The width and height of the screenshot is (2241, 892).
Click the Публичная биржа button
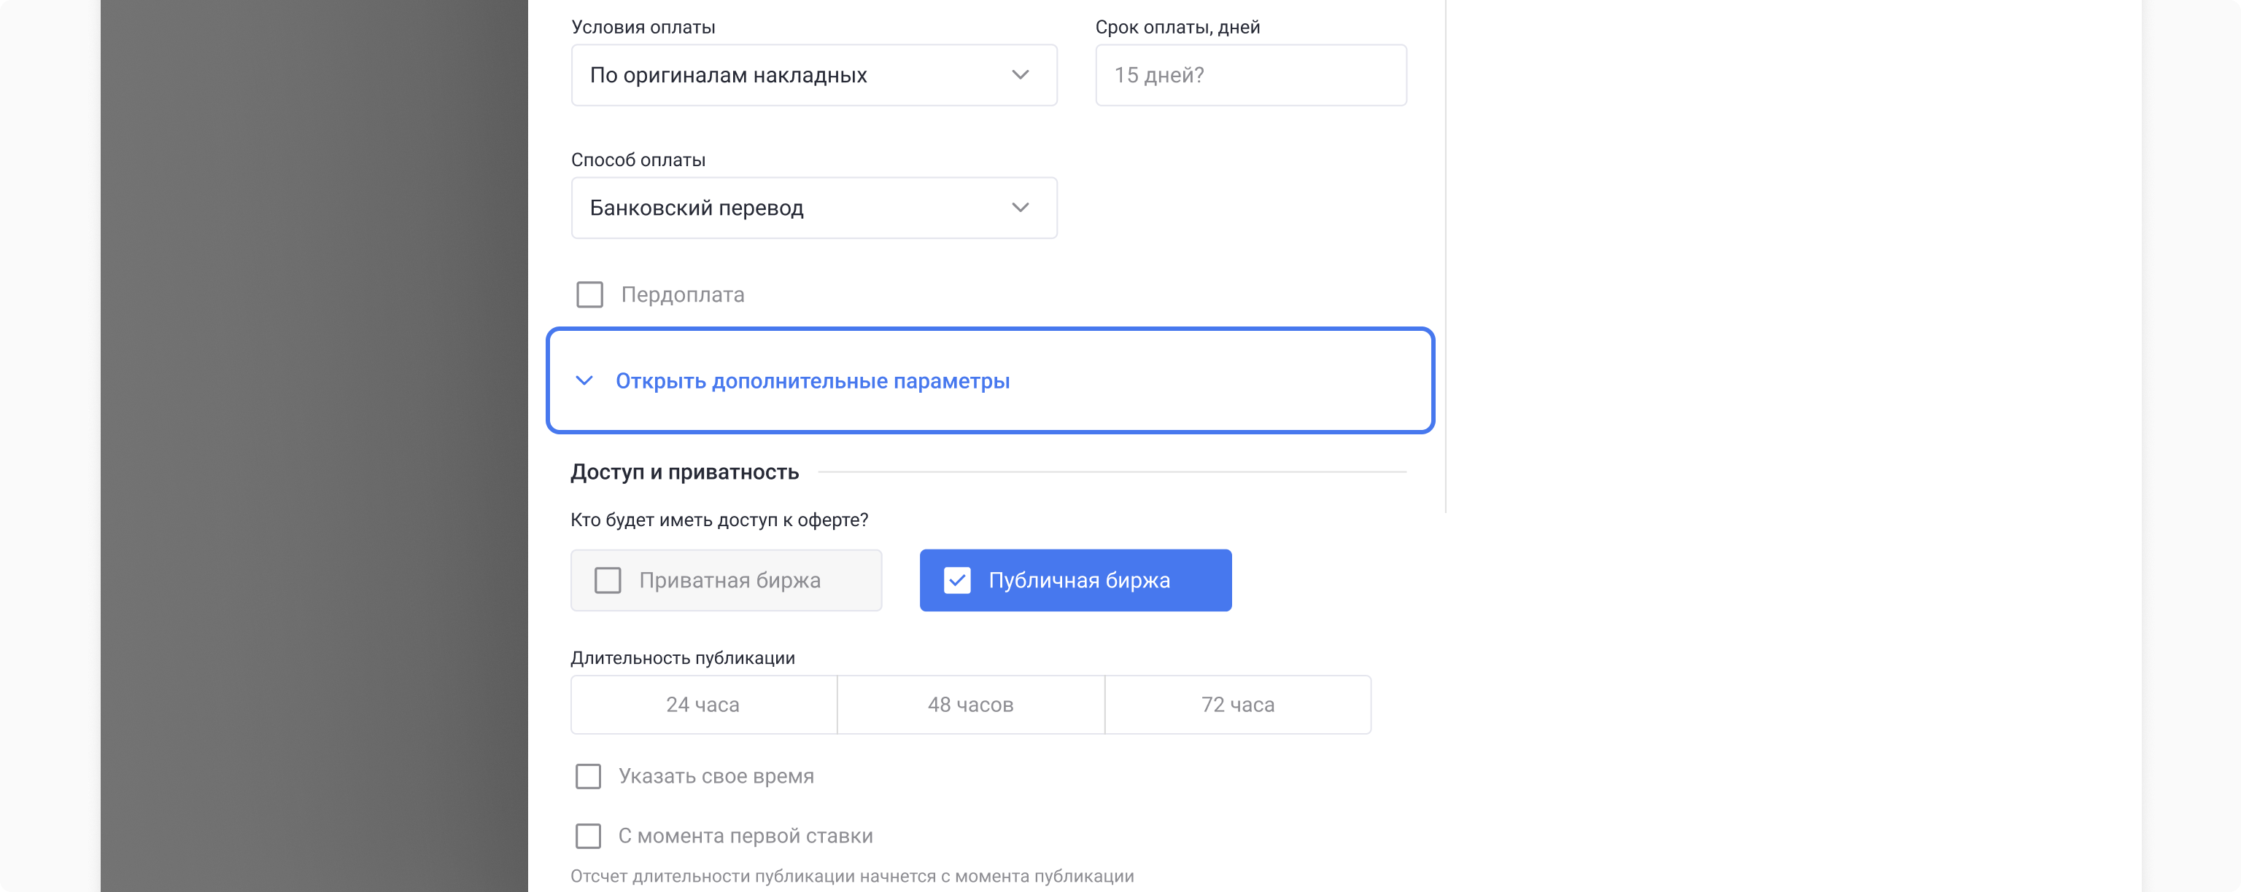(x=1079, y=580)
